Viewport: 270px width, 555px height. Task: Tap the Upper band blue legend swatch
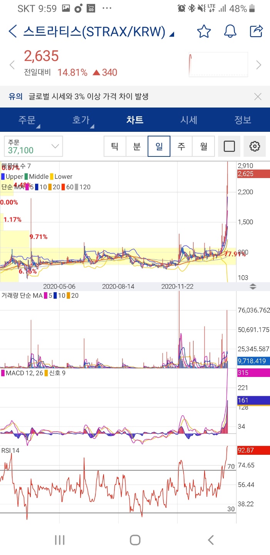point(3,177)
